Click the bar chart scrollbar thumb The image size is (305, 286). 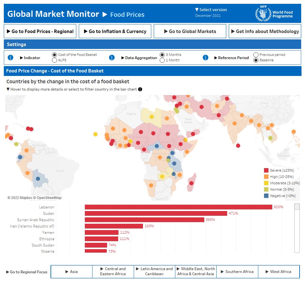[x=297, y=207]
